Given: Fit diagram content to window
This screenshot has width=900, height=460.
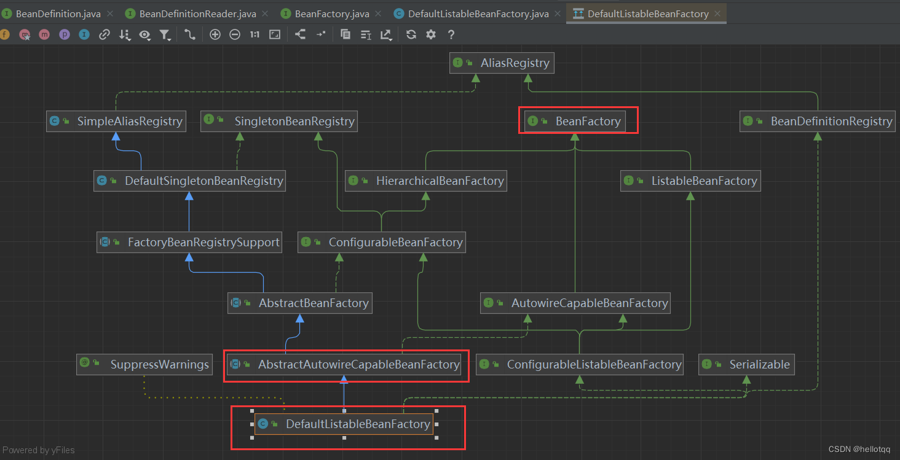Looking at the screenshot, I should tap(275, 35).
